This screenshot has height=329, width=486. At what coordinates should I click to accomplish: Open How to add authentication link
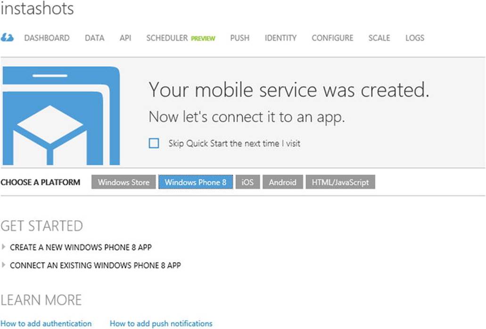(x=46, y=323)
